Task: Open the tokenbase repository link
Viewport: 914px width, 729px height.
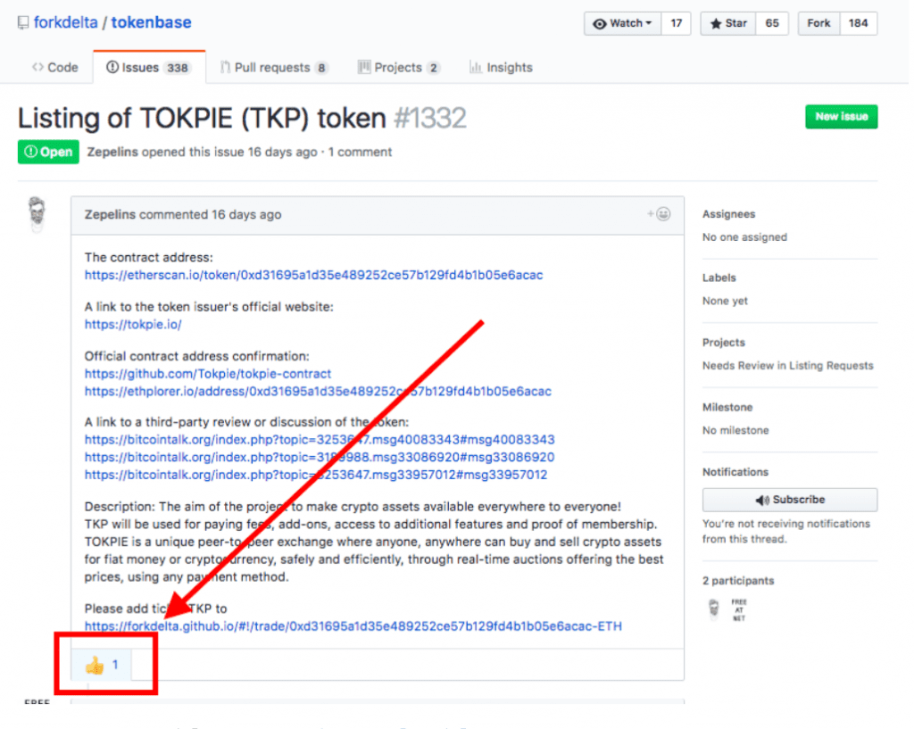Action: pyautogui.click(x=151, y=22)
